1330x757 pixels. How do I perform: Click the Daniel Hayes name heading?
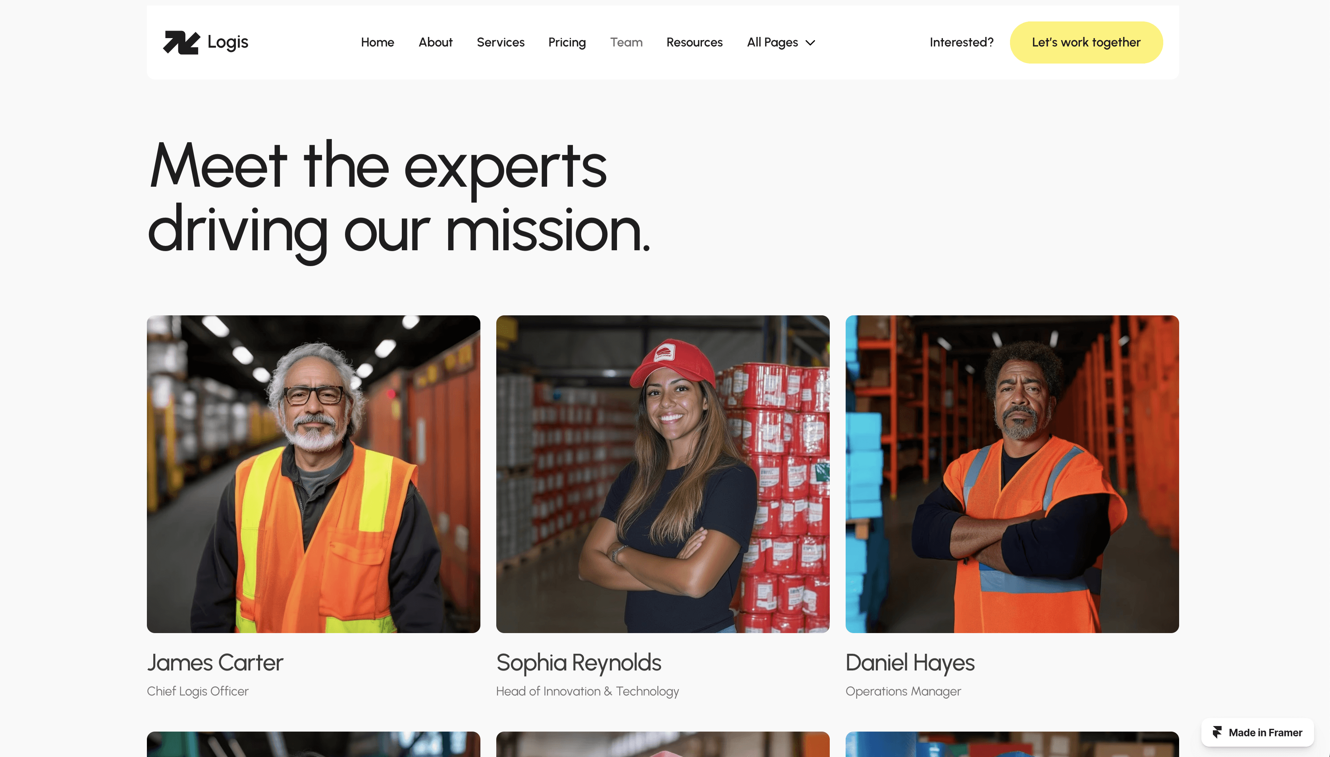coord(910,662)
